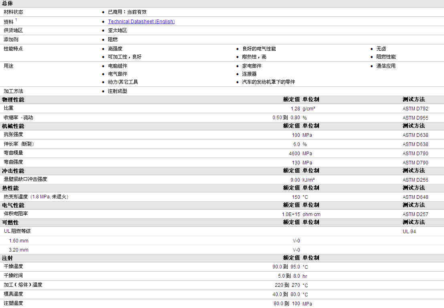
Task: Select the 3.20 mm thickness row
Action: click(19, 250)
